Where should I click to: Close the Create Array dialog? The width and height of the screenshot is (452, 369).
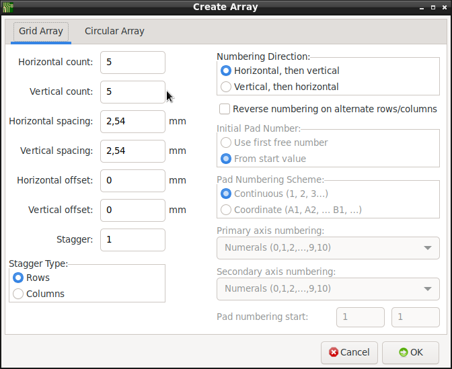(445, 7)
